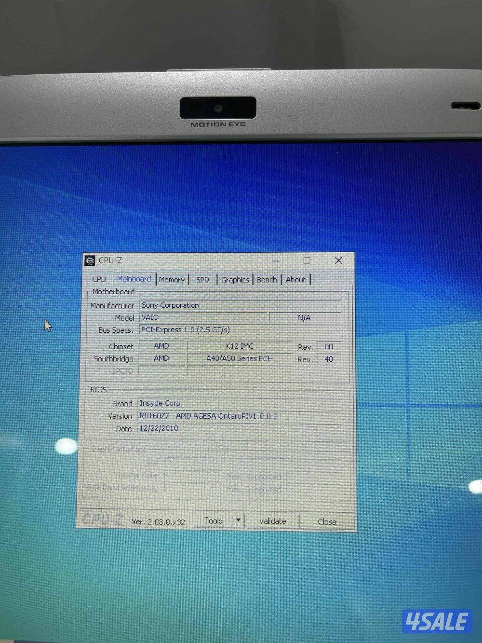Select the SPD tab

(202, 279)
